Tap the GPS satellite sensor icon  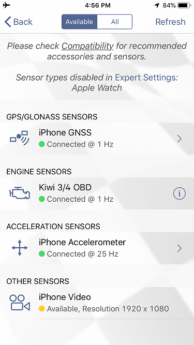[x=20, y=139]
